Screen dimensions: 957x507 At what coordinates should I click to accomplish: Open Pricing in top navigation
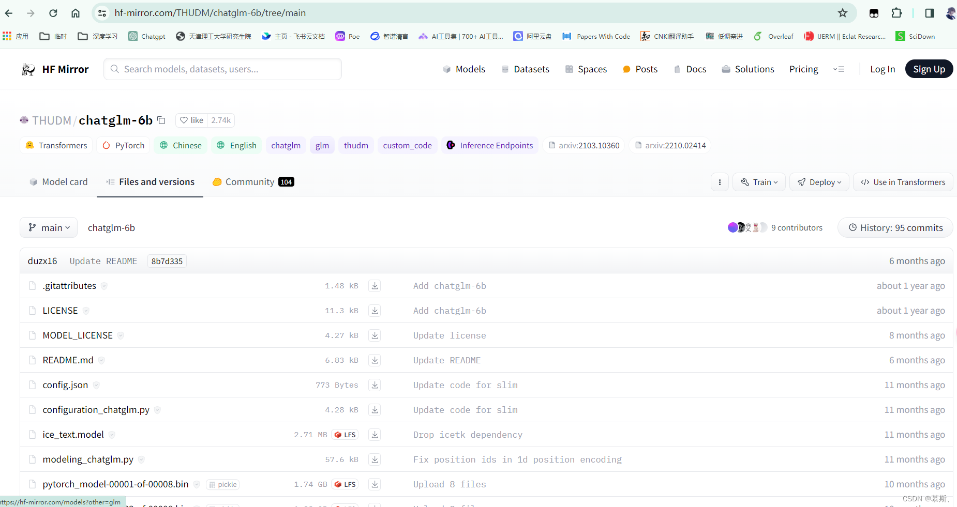pyautogui.click(x=803, y=69)
